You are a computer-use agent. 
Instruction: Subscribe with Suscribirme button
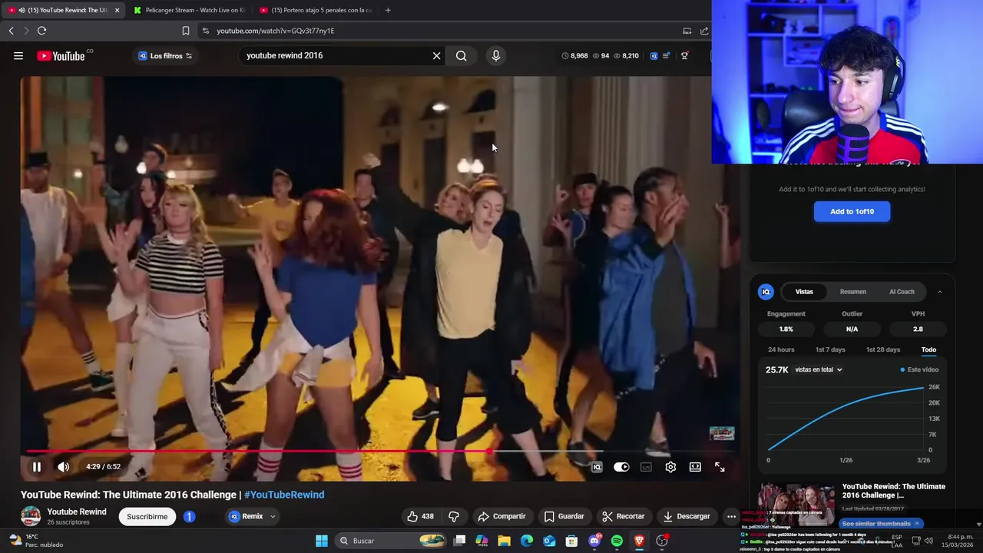(x=147, y=516)
